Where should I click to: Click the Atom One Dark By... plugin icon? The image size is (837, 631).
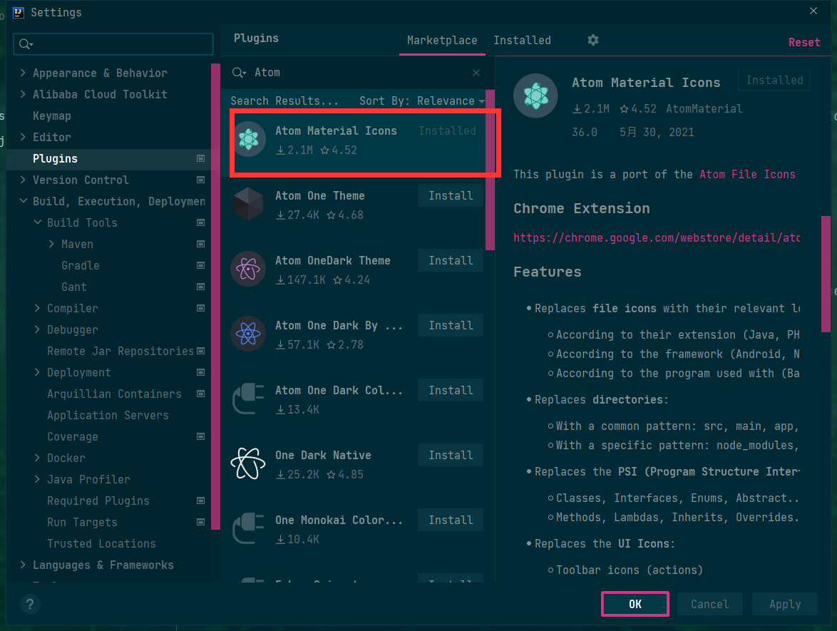coord(248,334)
